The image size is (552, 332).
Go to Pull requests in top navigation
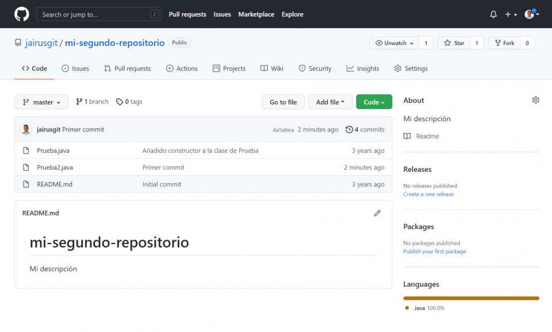point(187,14)
